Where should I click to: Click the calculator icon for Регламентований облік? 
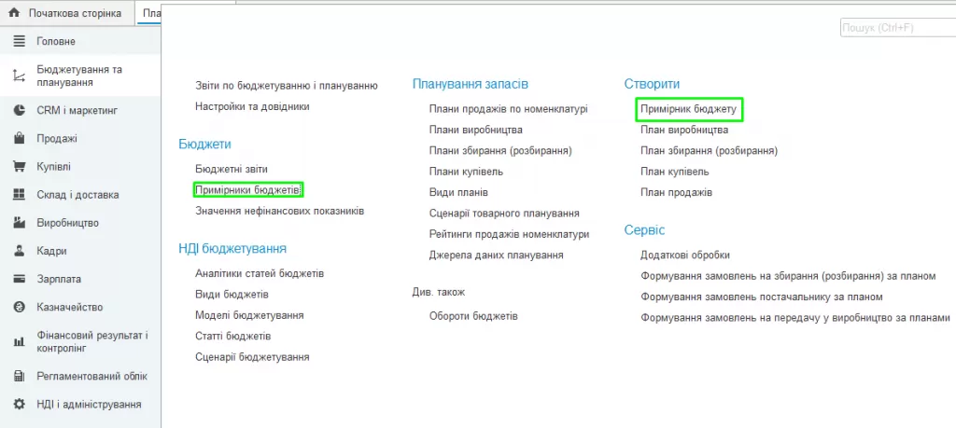pos(20,377)
